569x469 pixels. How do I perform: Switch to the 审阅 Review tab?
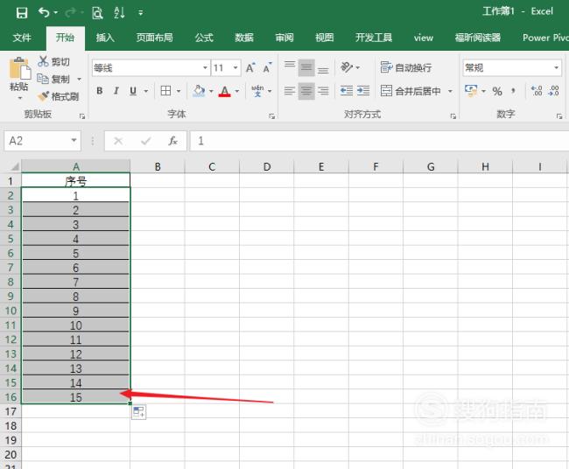pyautogui.click(x=284, y=38)
